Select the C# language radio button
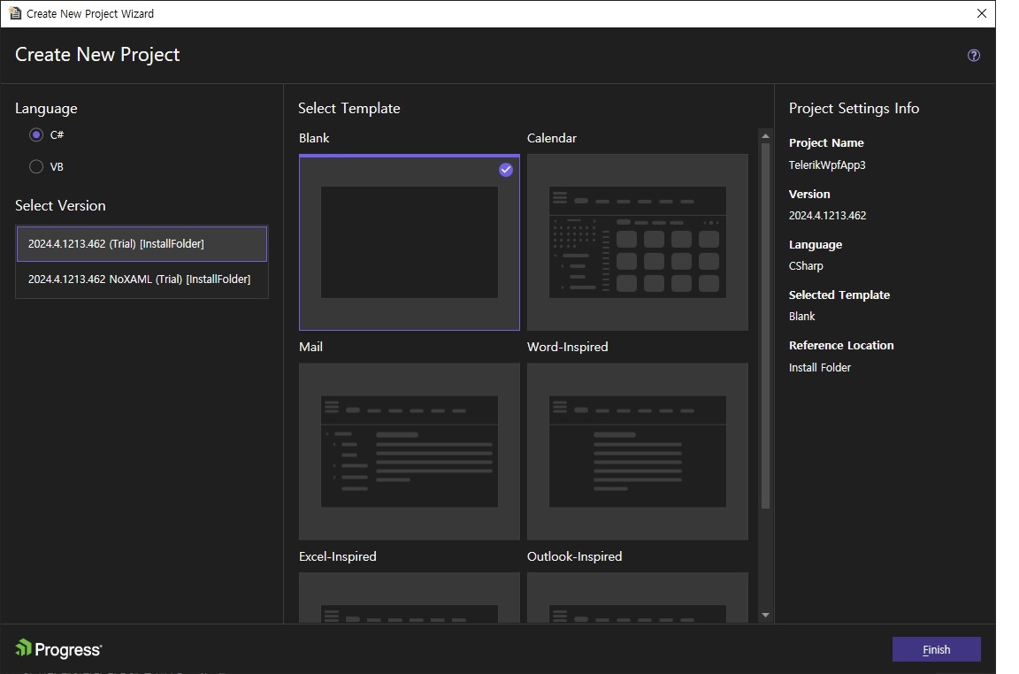The height and width of the screenshot is (674, 1019). click(36, 134)
